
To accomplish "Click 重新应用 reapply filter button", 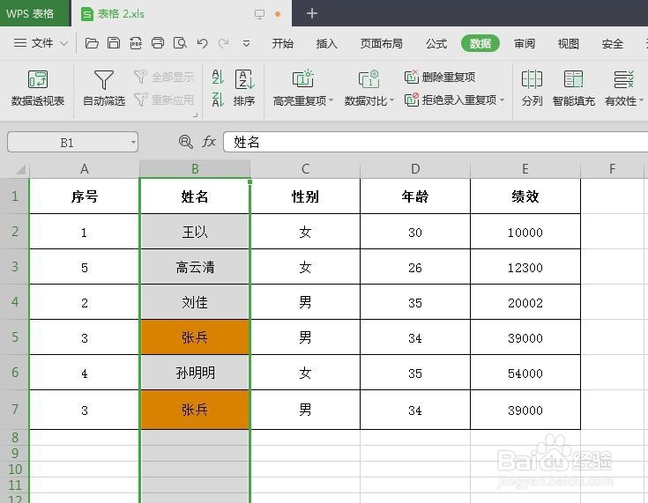I will pos(164,100).
